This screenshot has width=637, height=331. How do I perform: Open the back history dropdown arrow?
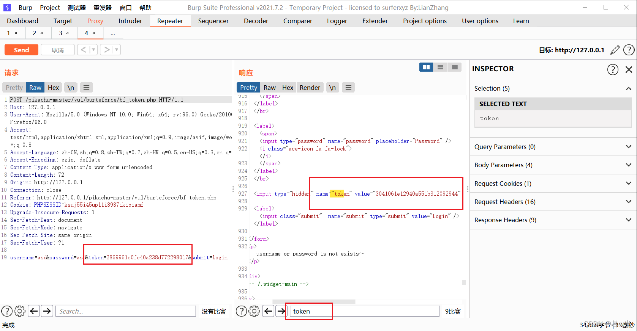coord(93,50)
